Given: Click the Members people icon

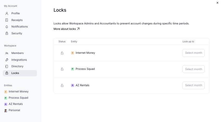Looking at the screenshot, I should pyautogui.click(x=7, y=53).
